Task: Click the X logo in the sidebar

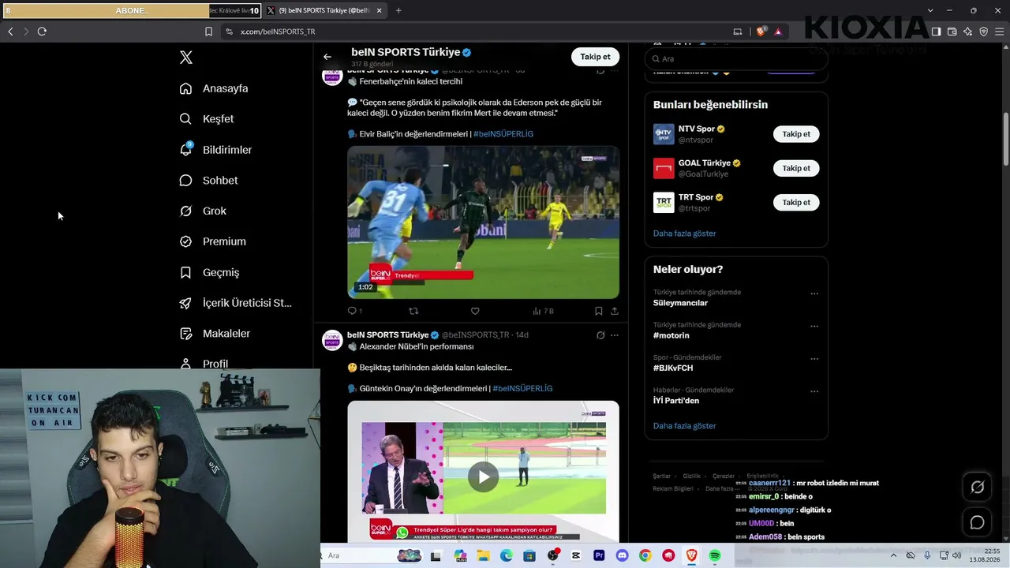Action: (x=186, y=58)
